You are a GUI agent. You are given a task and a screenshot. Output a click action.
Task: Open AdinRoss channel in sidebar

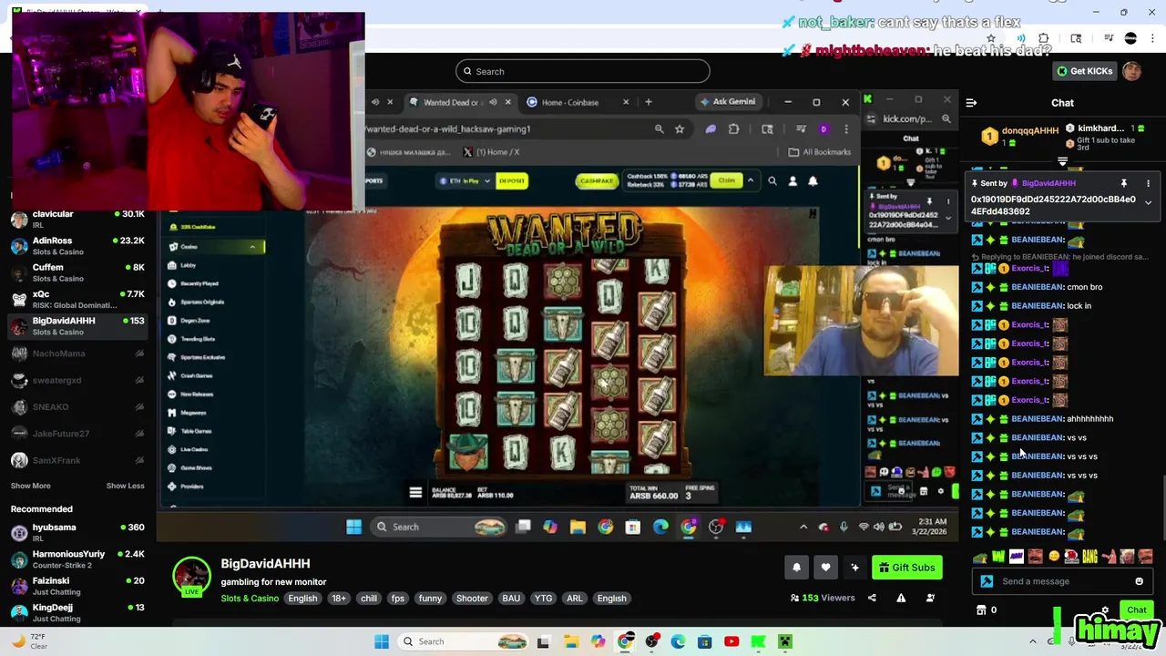(x=77, y=246)
